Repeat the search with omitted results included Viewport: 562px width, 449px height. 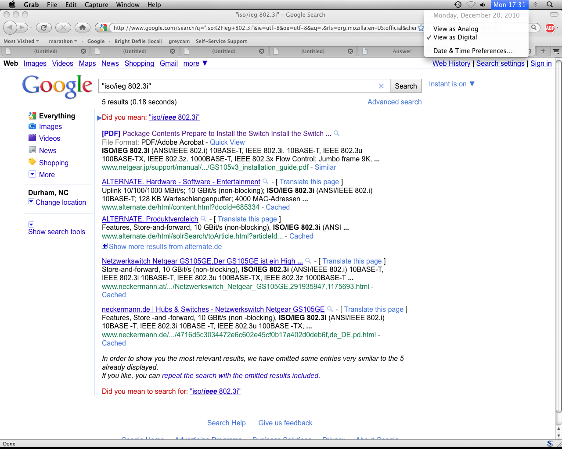pos(240,375)
